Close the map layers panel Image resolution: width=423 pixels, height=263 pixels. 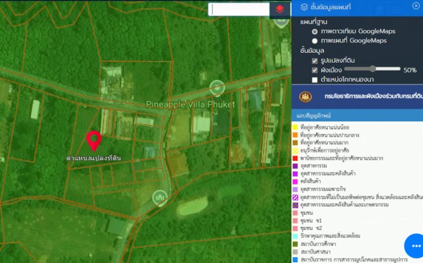(416, 6)
